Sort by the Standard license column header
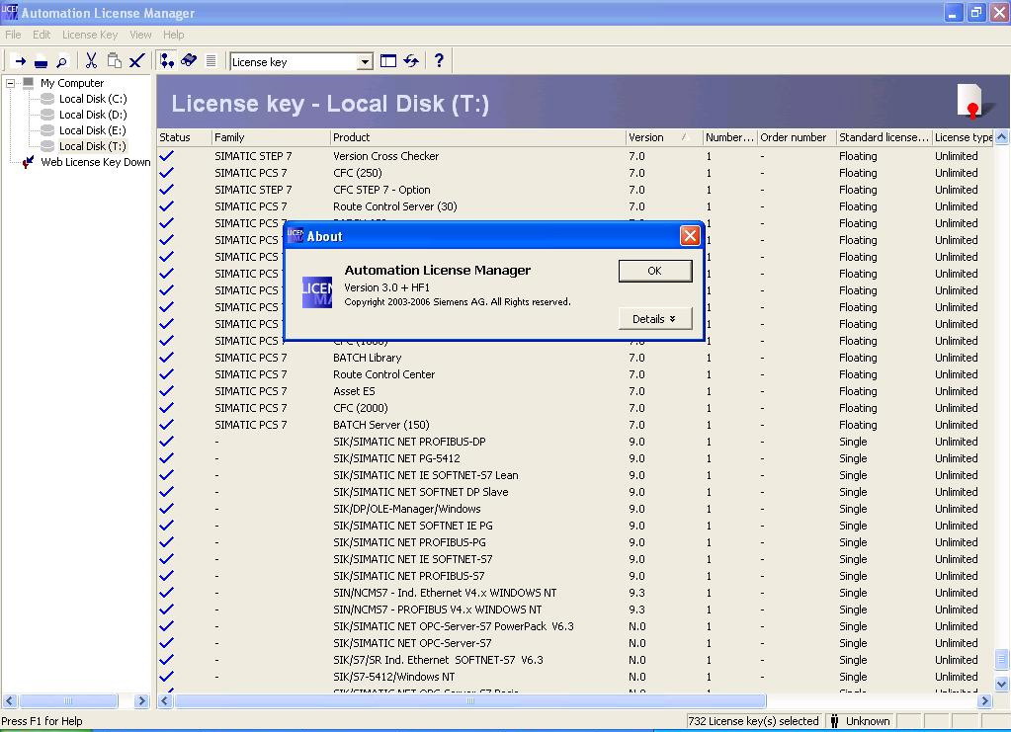 pyautogui.click(x=884, y=137)
